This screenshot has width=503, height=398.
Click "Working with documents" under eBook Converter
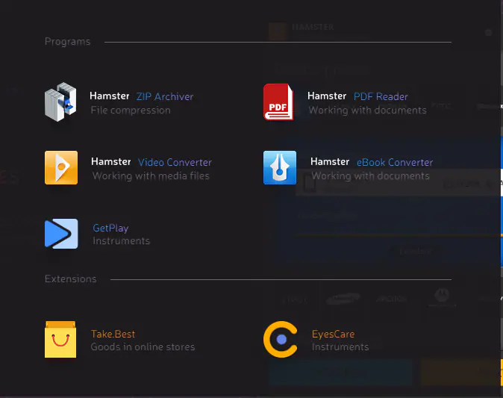(370, 176)
